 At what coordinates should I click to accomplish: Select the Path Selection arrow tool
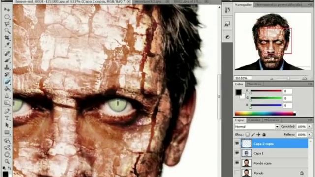tap(7, 125)
